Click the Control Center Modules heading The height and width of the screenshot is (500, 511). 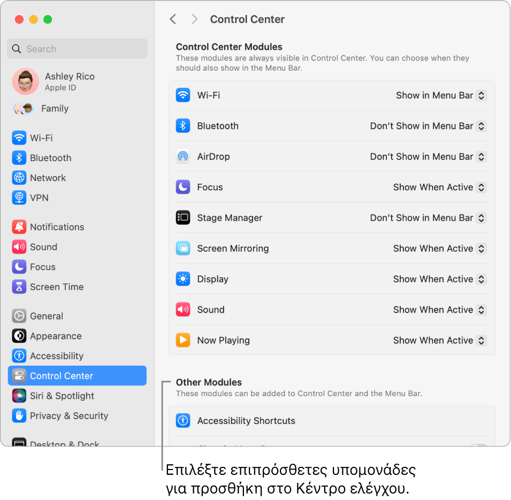click(x=229, y=47)
